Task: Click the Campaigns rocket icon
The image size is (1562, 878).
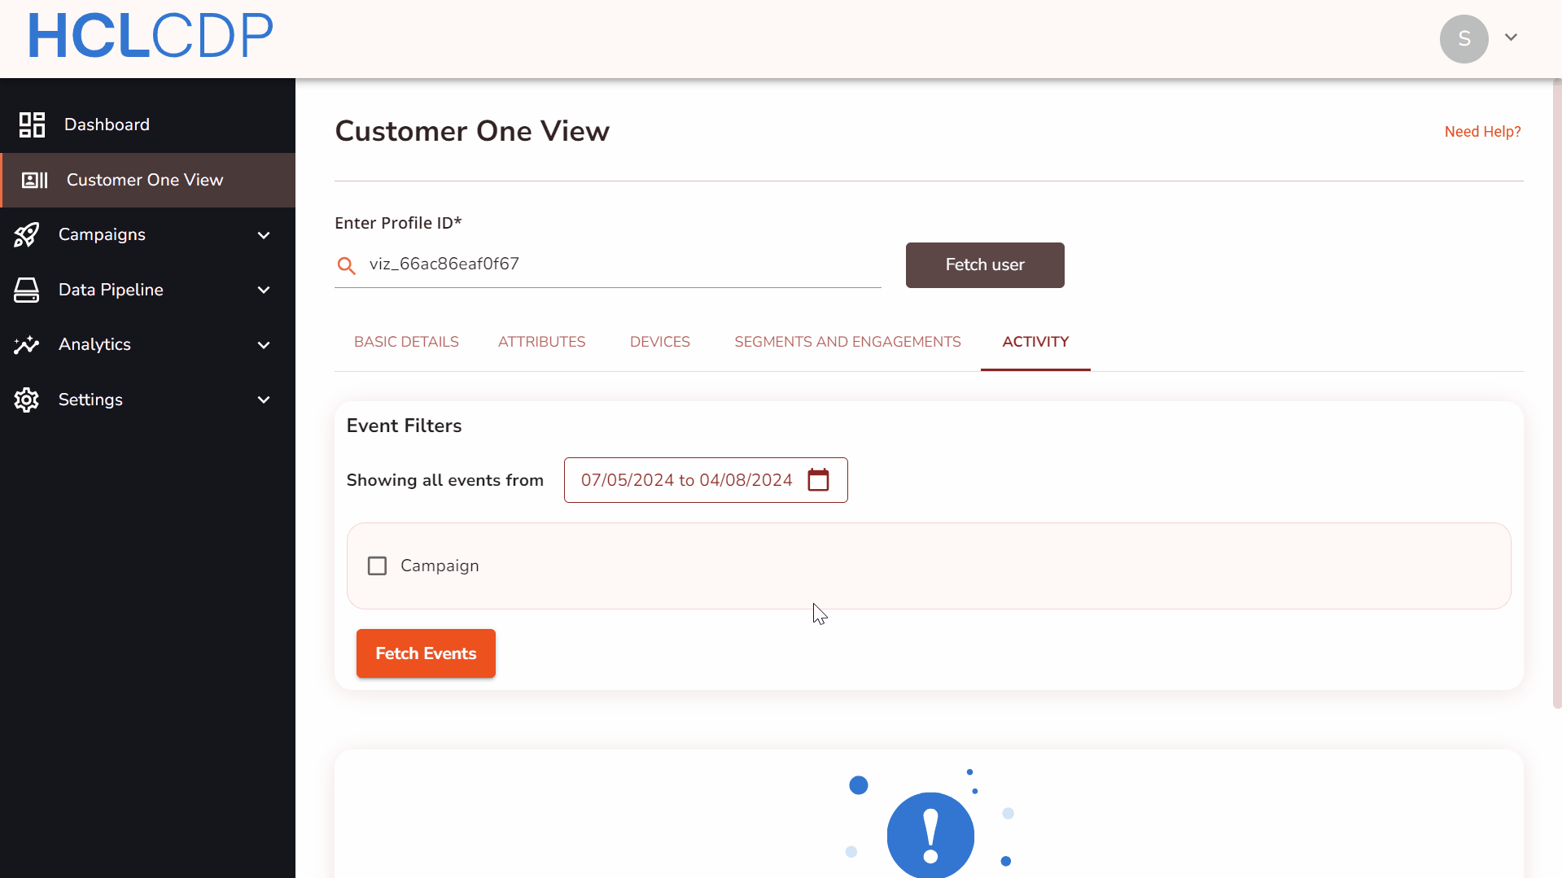Action: pyautogui.click(x=26, y=235)
